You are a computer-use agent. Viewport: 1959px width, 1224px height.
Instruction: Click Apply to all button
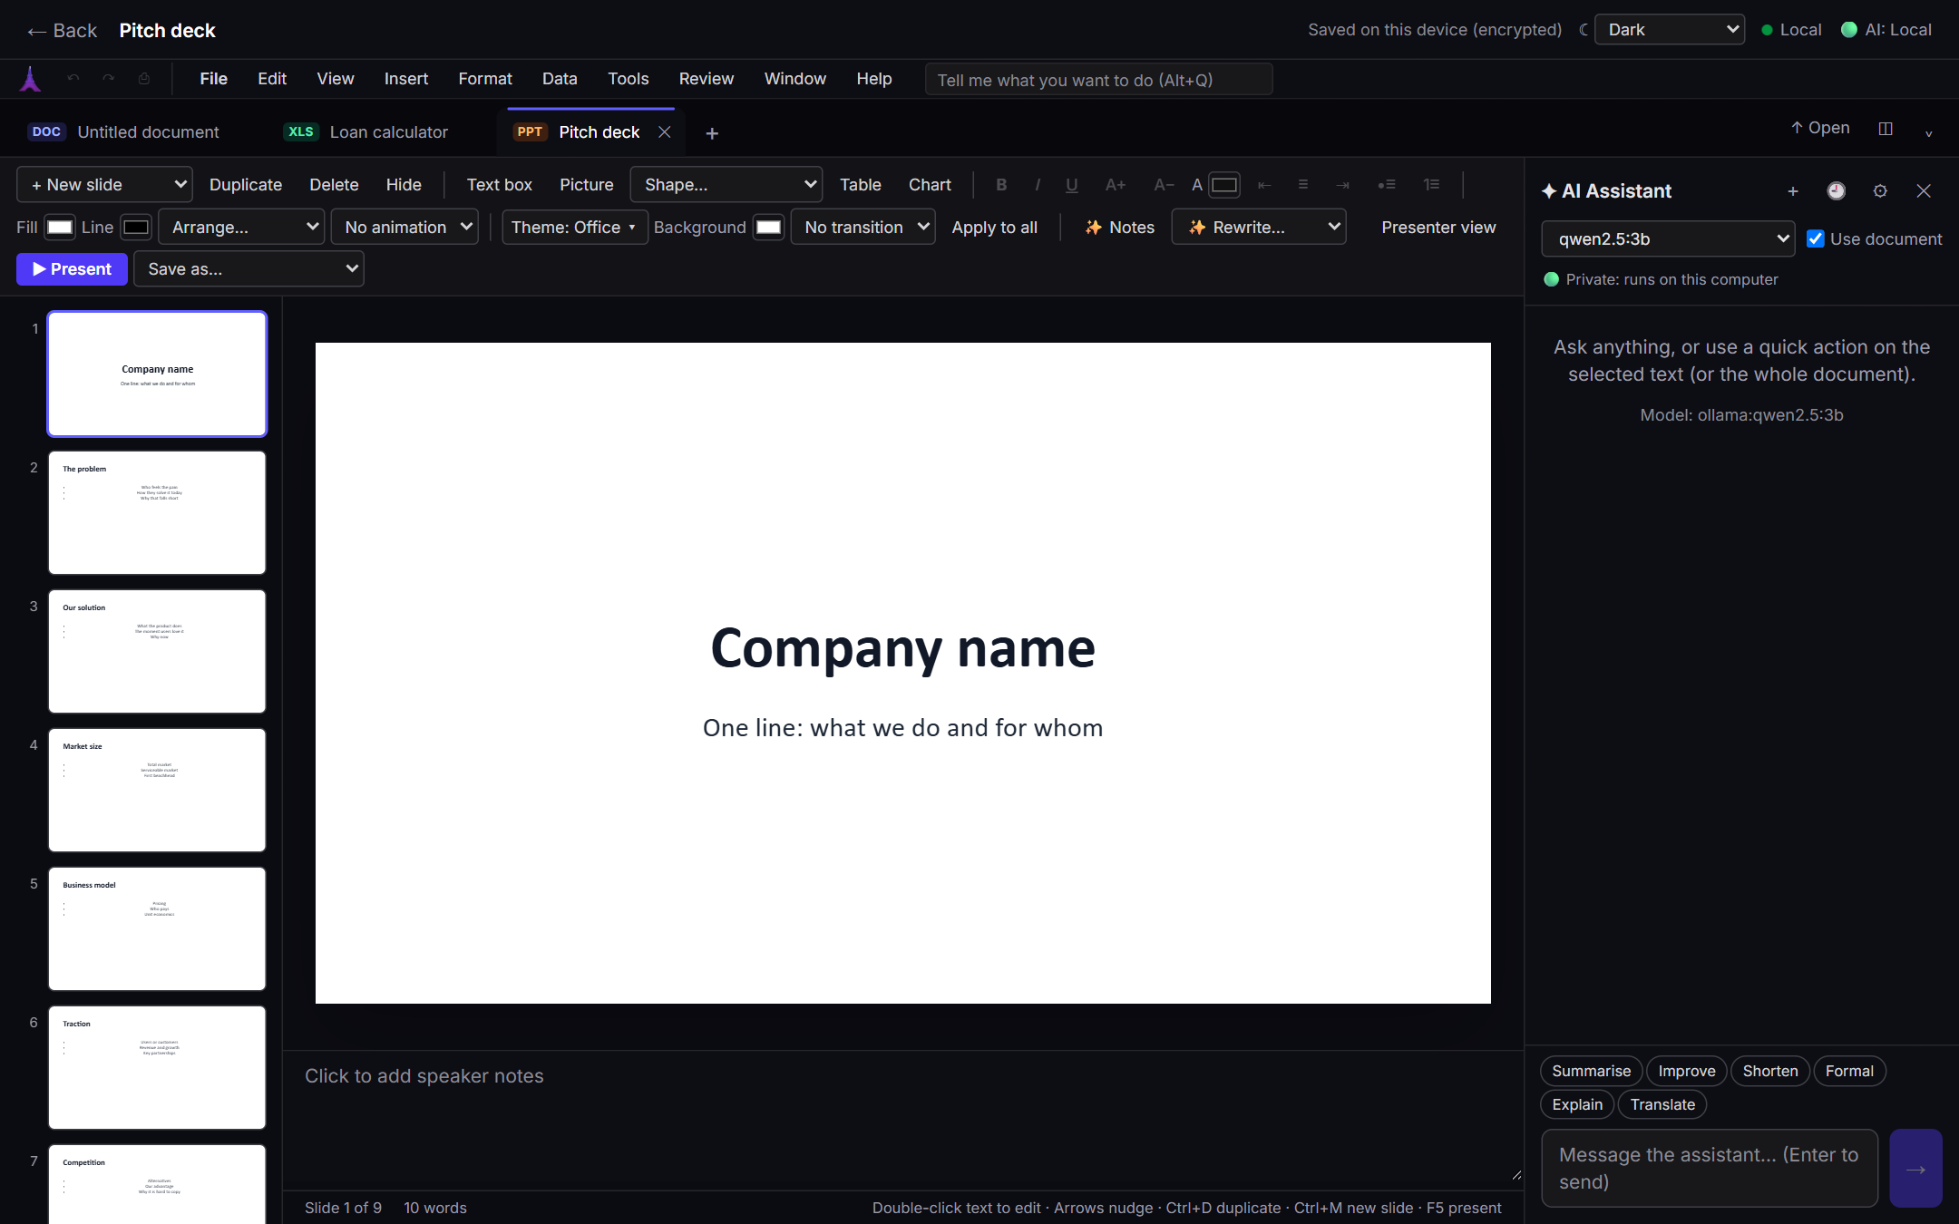point(994,228)
